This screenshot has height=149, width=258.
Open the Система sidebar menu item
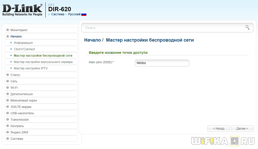41,139
